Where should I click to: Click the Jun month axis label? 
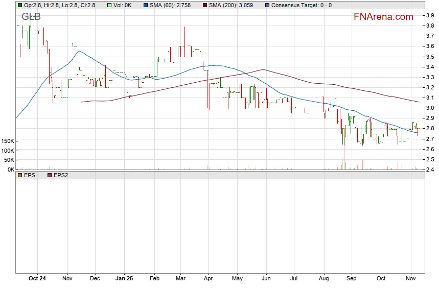[266, 279]
